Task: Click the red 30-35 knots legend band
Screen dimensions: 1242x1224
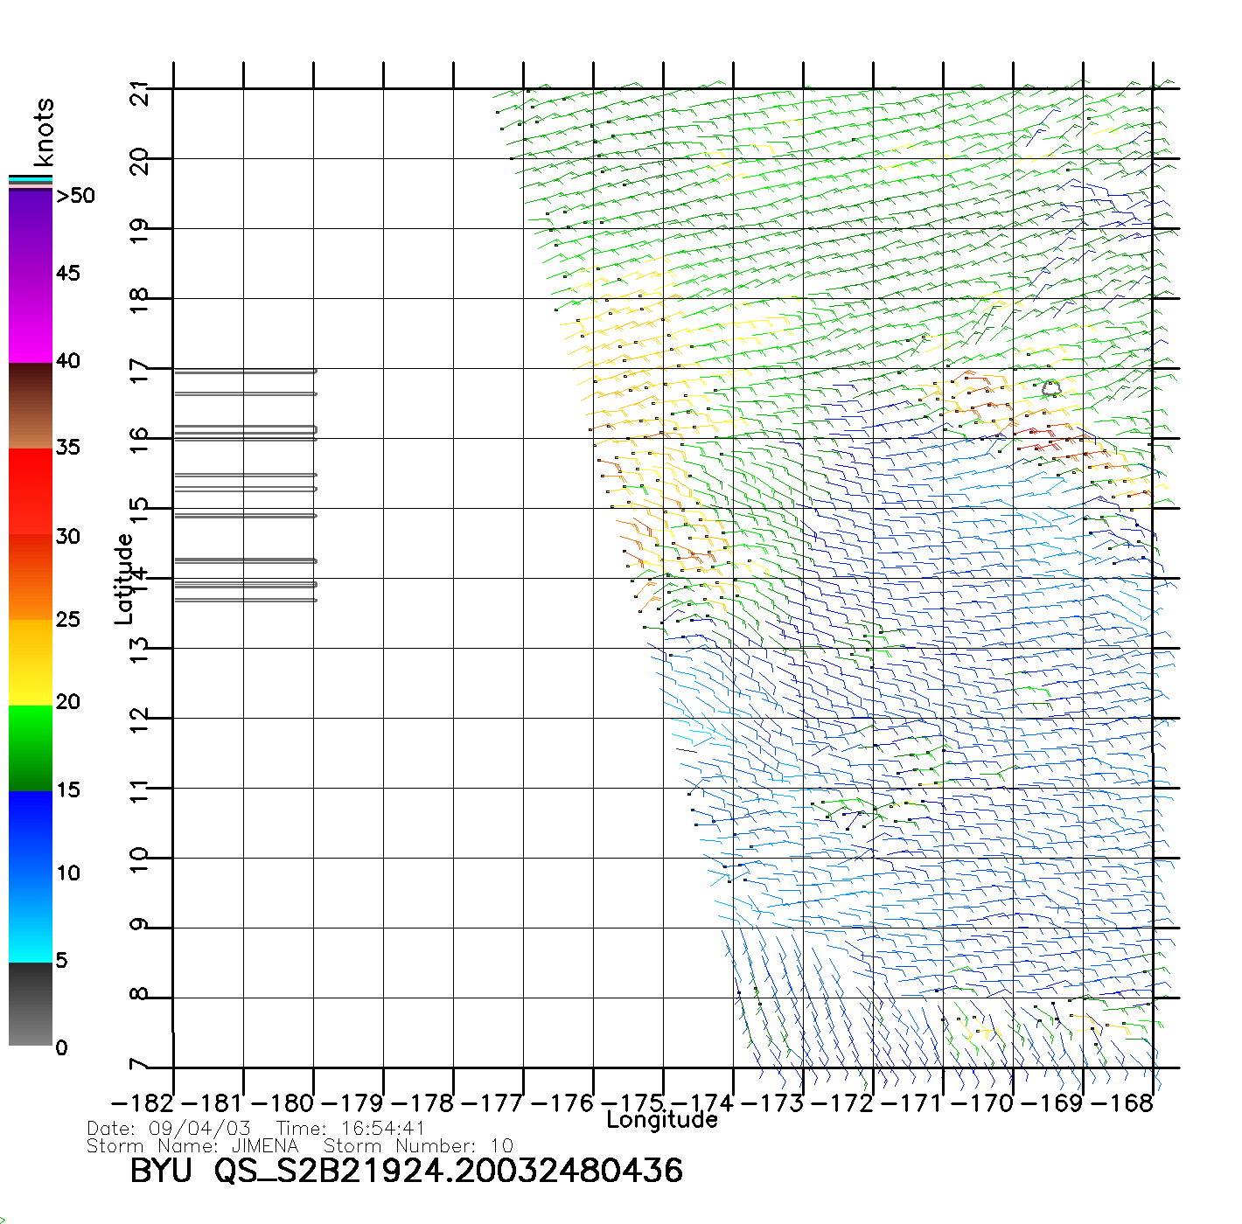Action: 30,491
